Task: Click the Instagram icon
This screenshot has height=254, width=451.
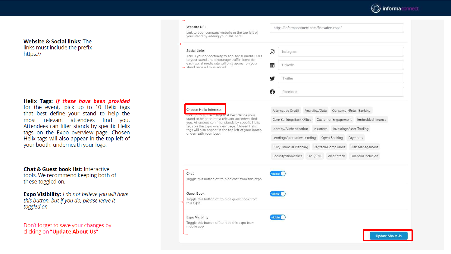Action: (272, 52)
